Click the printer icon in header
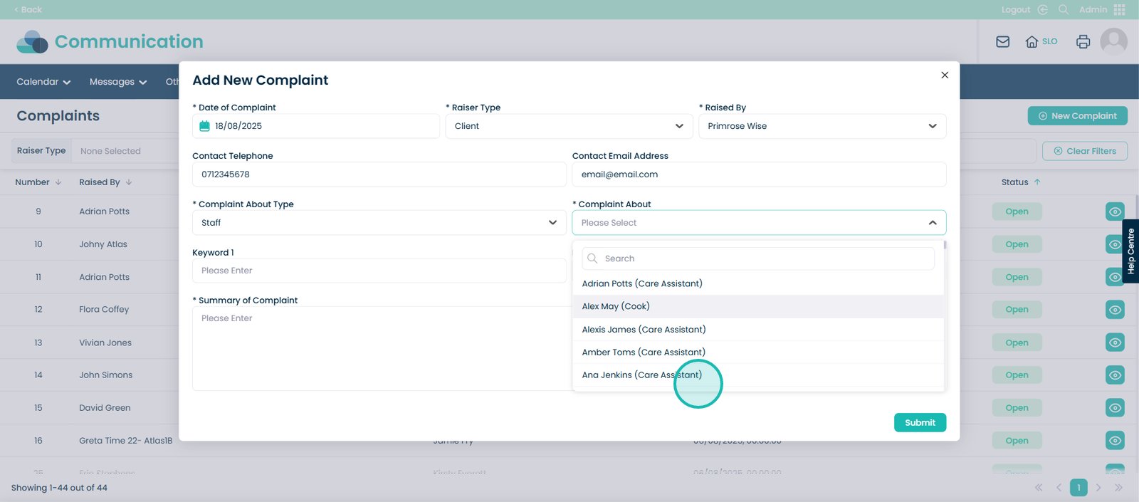The width and height of the screenshot is (1139, 502). pyautogui.click(x=1083, y=42)
